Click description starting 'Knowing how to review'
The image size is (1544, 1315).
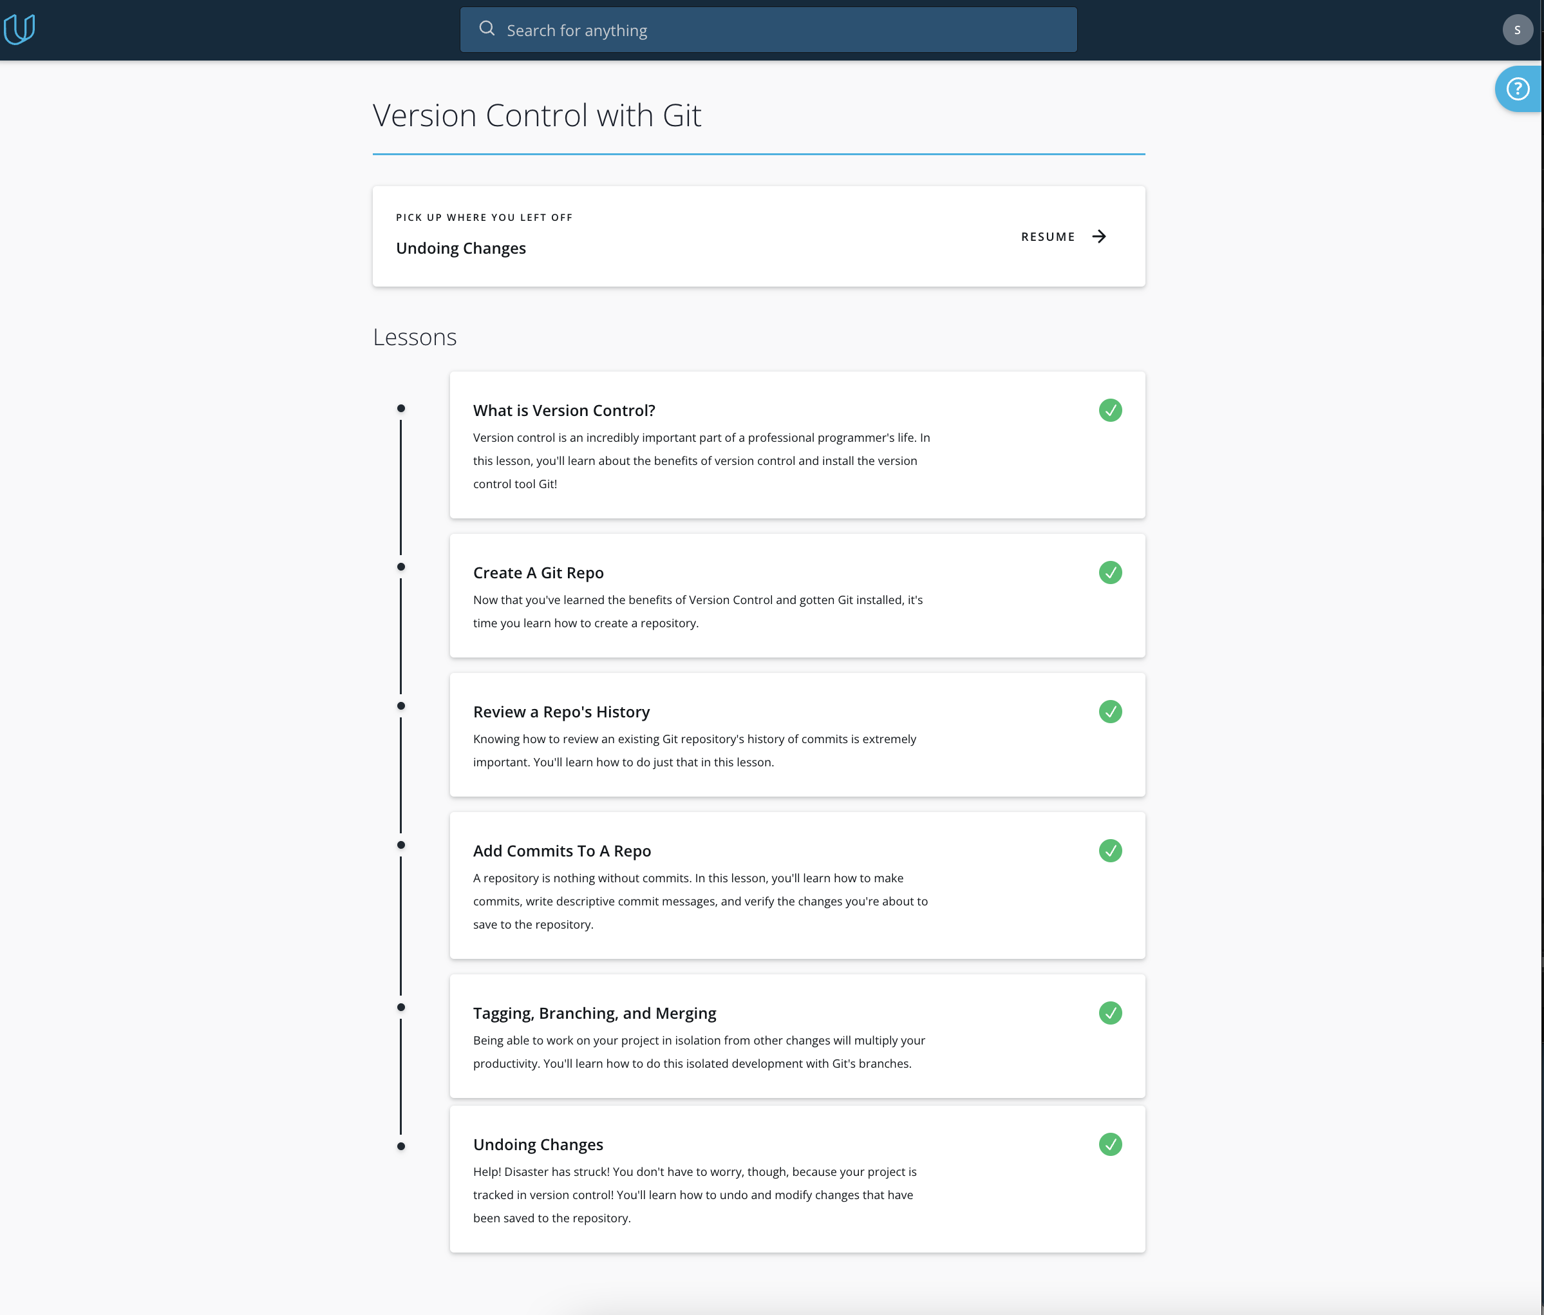click(695, 751)
